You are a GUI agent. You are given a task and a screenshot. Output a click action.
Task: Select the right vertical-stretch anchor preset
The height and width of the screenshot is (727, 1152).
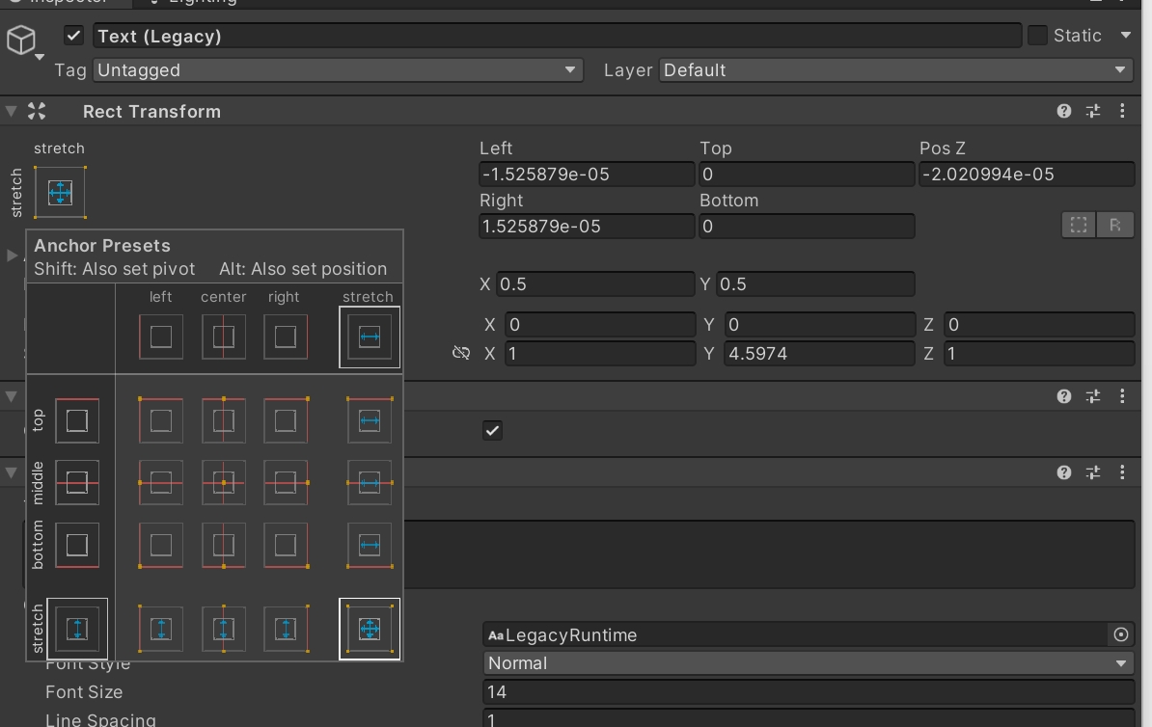click(286, 629)
